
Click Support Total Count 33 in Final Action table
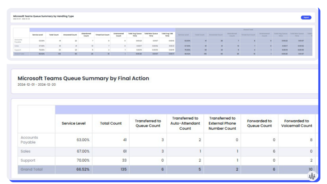pos(124,160)
